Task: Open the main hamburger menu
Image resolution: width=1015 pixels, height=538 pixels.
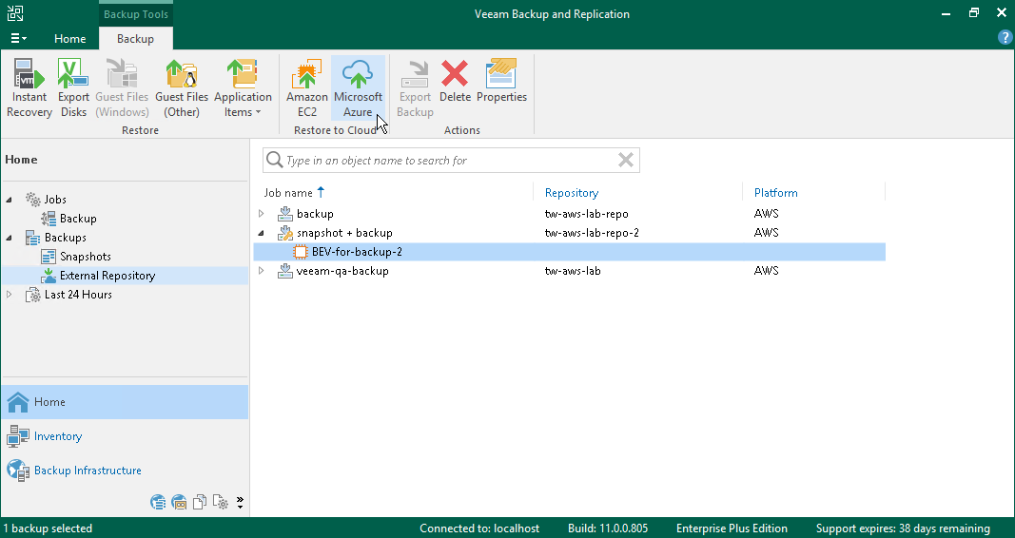Action: tap(18, 39)
